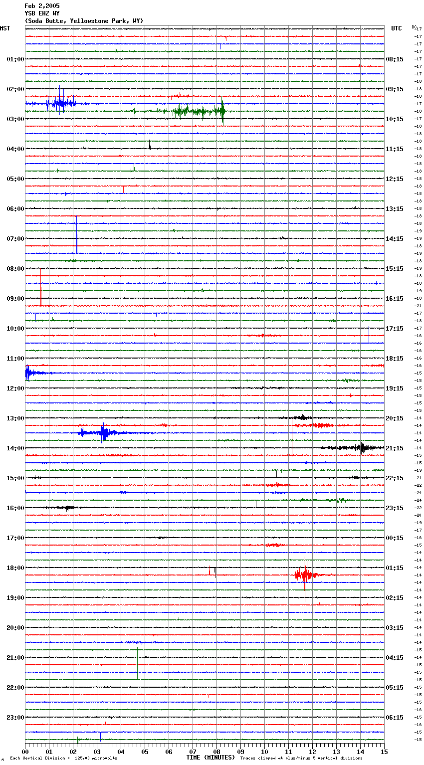Click the blue event onset on the 11:30 MST trace

28,373
